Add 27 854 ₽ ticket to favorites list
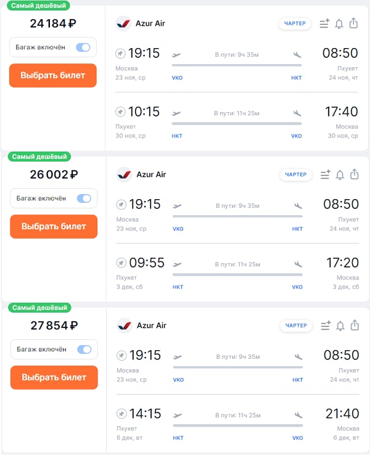Viewport: 370px width, 455px height. point(325,326)
